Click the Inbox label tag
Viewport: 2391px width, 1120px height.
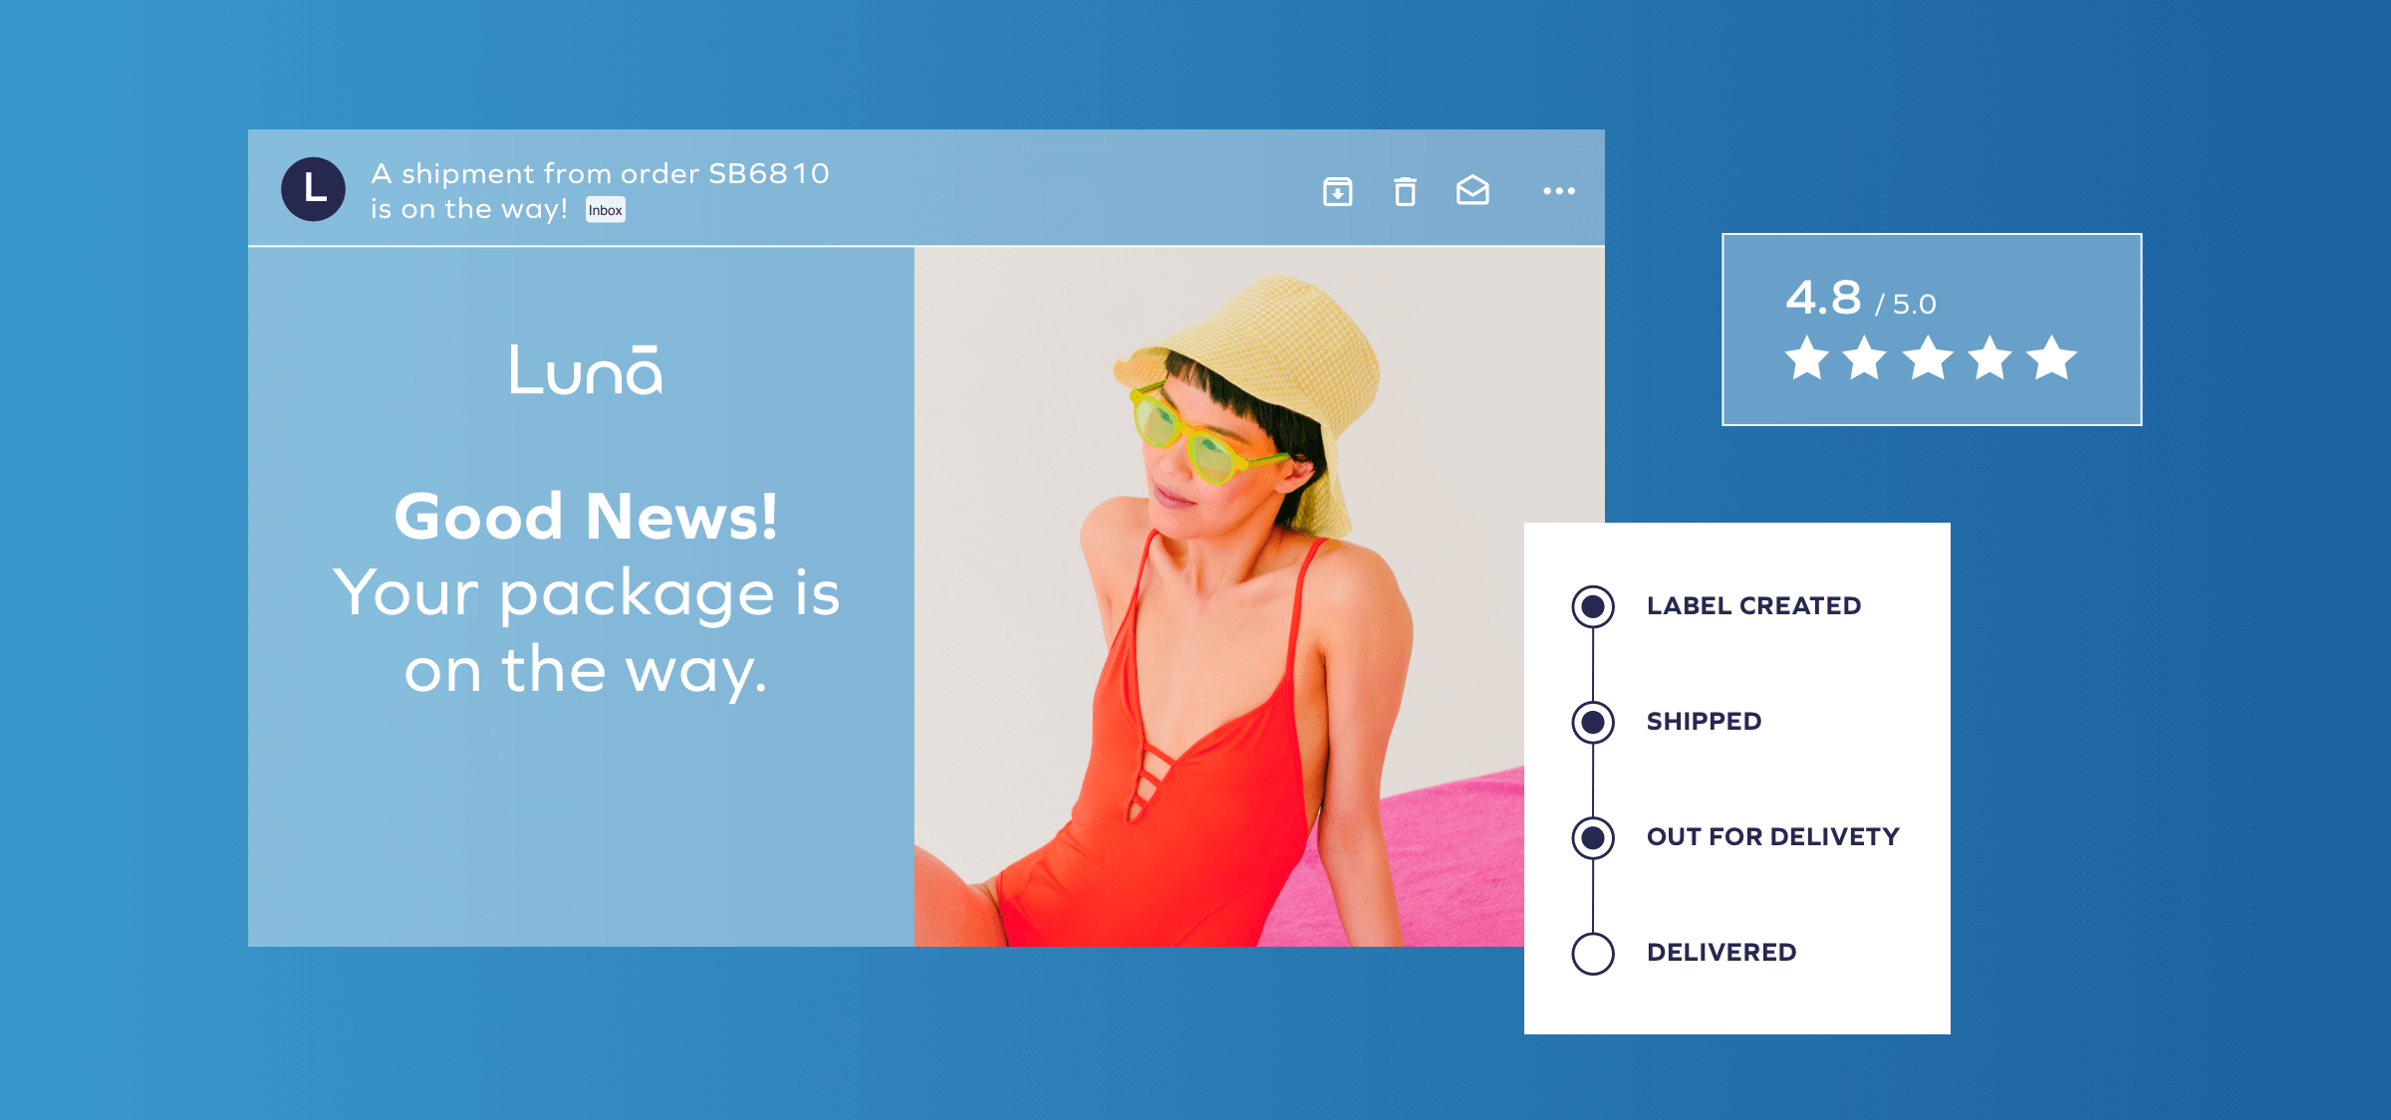[x=606, y=210]
